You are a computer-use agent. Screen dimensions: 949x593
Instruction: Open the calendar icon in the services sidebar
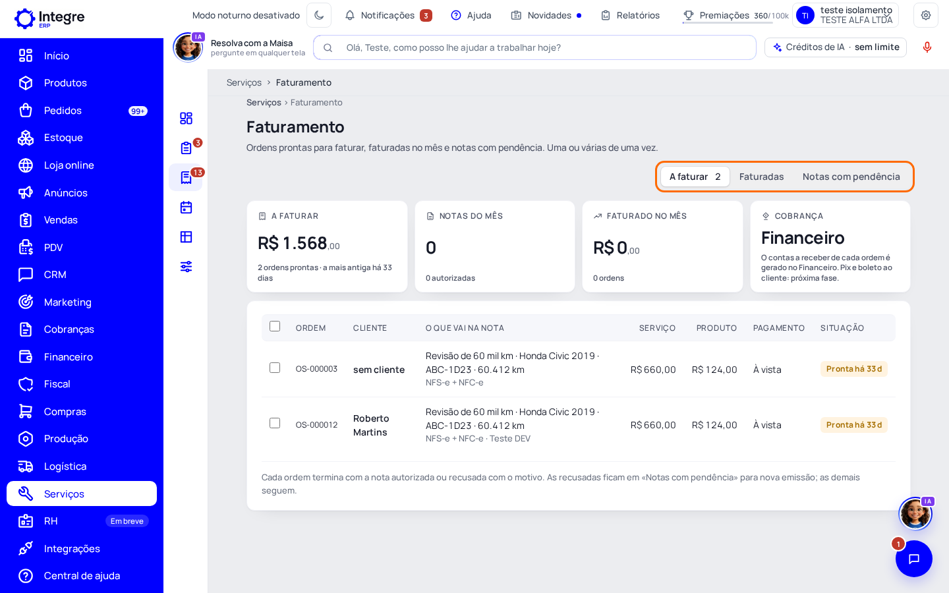click(x=186, y=207)
